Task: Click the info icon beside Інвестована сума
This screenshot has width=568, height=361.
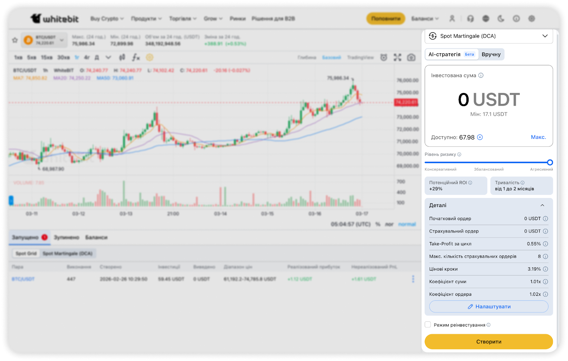Action: 481,75
